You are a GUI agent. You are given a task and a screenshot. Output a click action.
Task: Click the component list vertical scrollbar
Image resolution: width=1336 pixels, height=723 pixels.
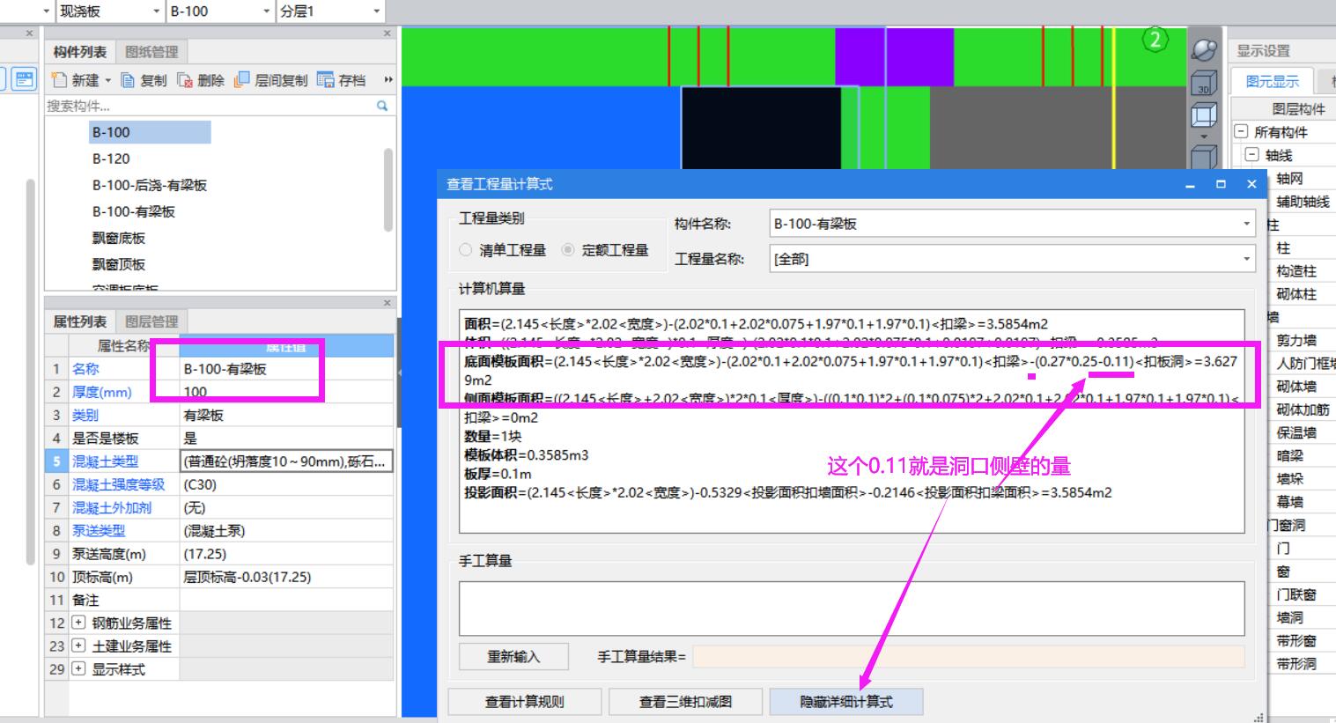pos(388,189)
